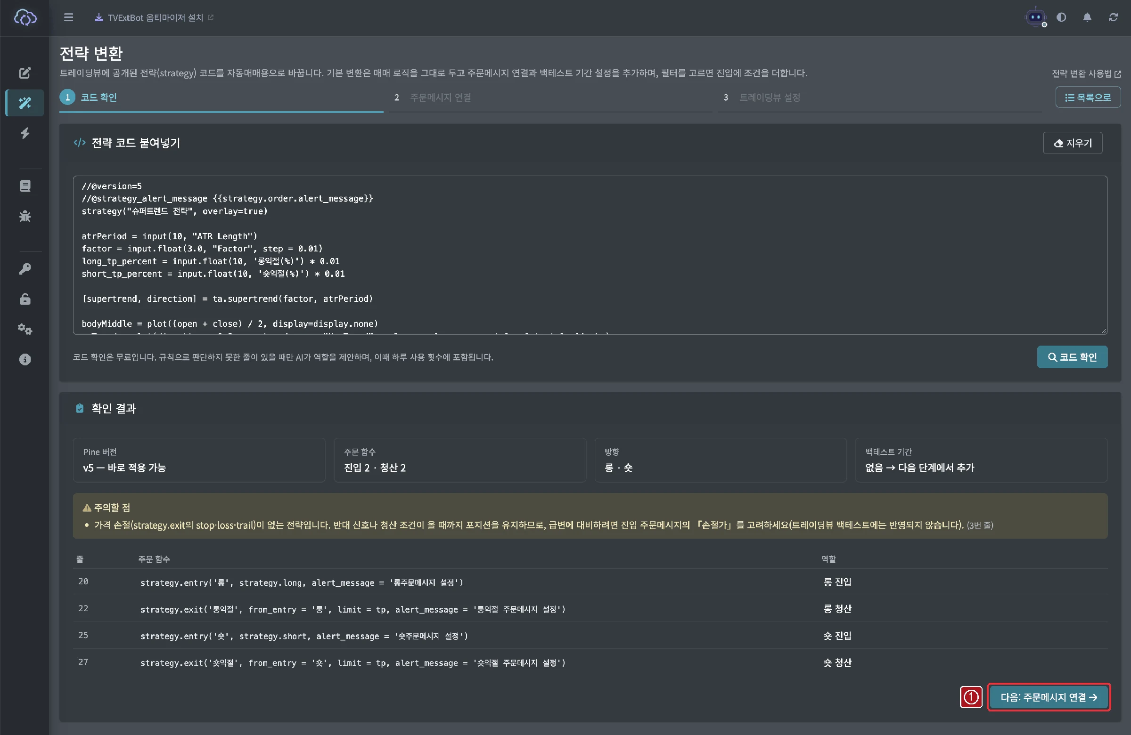The image size is (1131, 735).
Task: Toggle the hamburger sidebar menu
Action: (68, 17)
